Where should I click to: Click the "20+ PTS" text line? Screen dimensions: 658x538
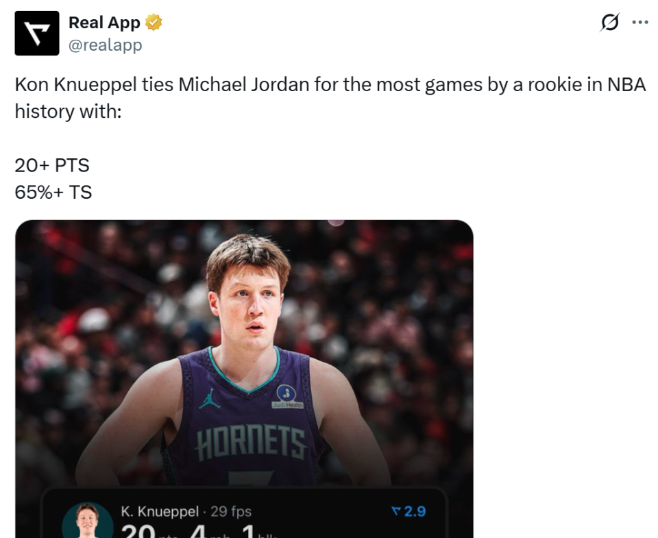point(52,165)
